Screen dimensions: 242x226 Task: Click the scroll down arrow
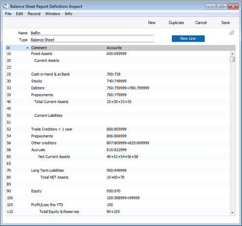tap(232, 213)
